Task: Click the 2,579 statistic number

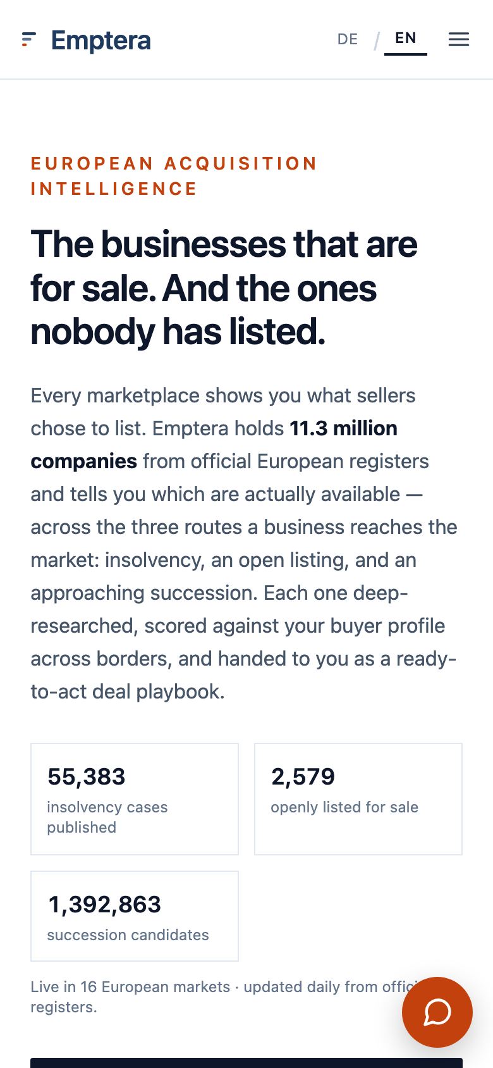Action: (303, 776)
